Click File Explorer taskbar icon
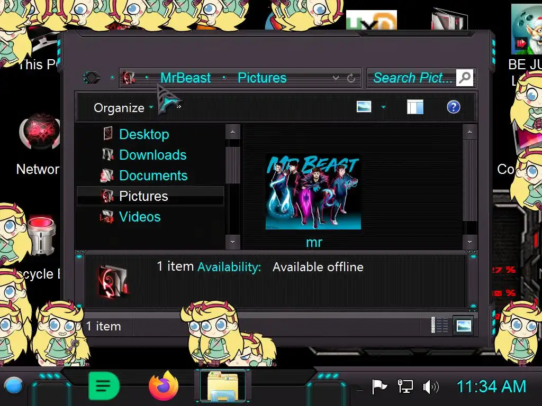Viewport: 542px width, 406px height. pos(223,386)
